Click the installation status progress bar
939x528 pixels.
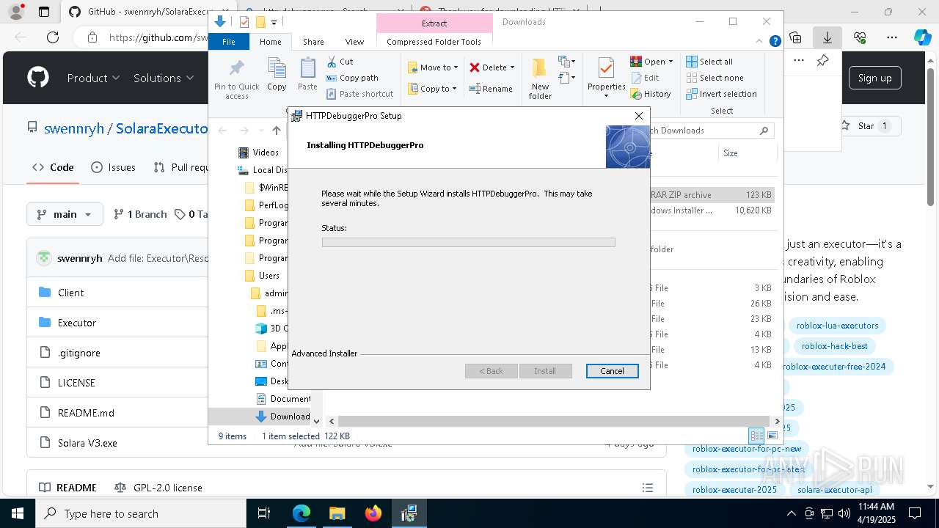(x=468, y=242)
